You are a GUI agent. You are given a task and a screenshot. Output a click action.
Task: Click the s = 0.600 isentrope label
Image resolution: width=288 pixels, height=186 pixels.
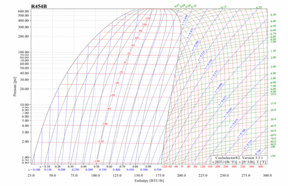tap(219, 87)
